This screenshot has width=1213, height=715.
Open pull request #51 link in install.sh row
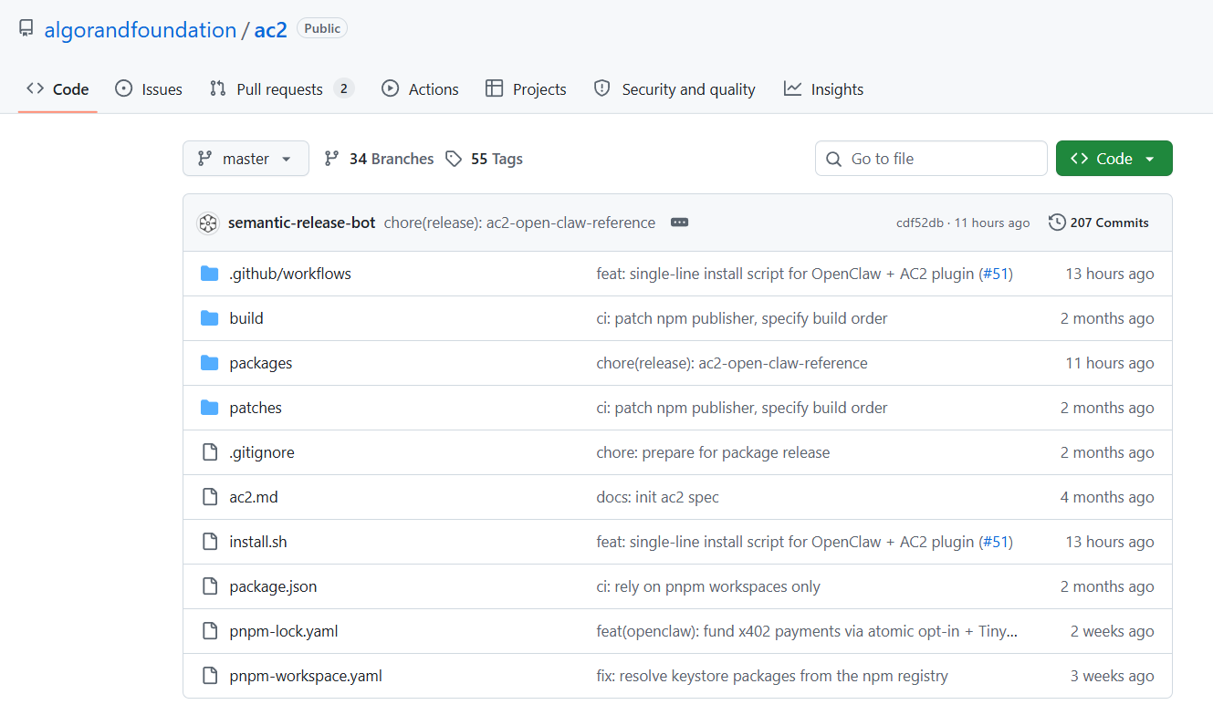[996, 542]
